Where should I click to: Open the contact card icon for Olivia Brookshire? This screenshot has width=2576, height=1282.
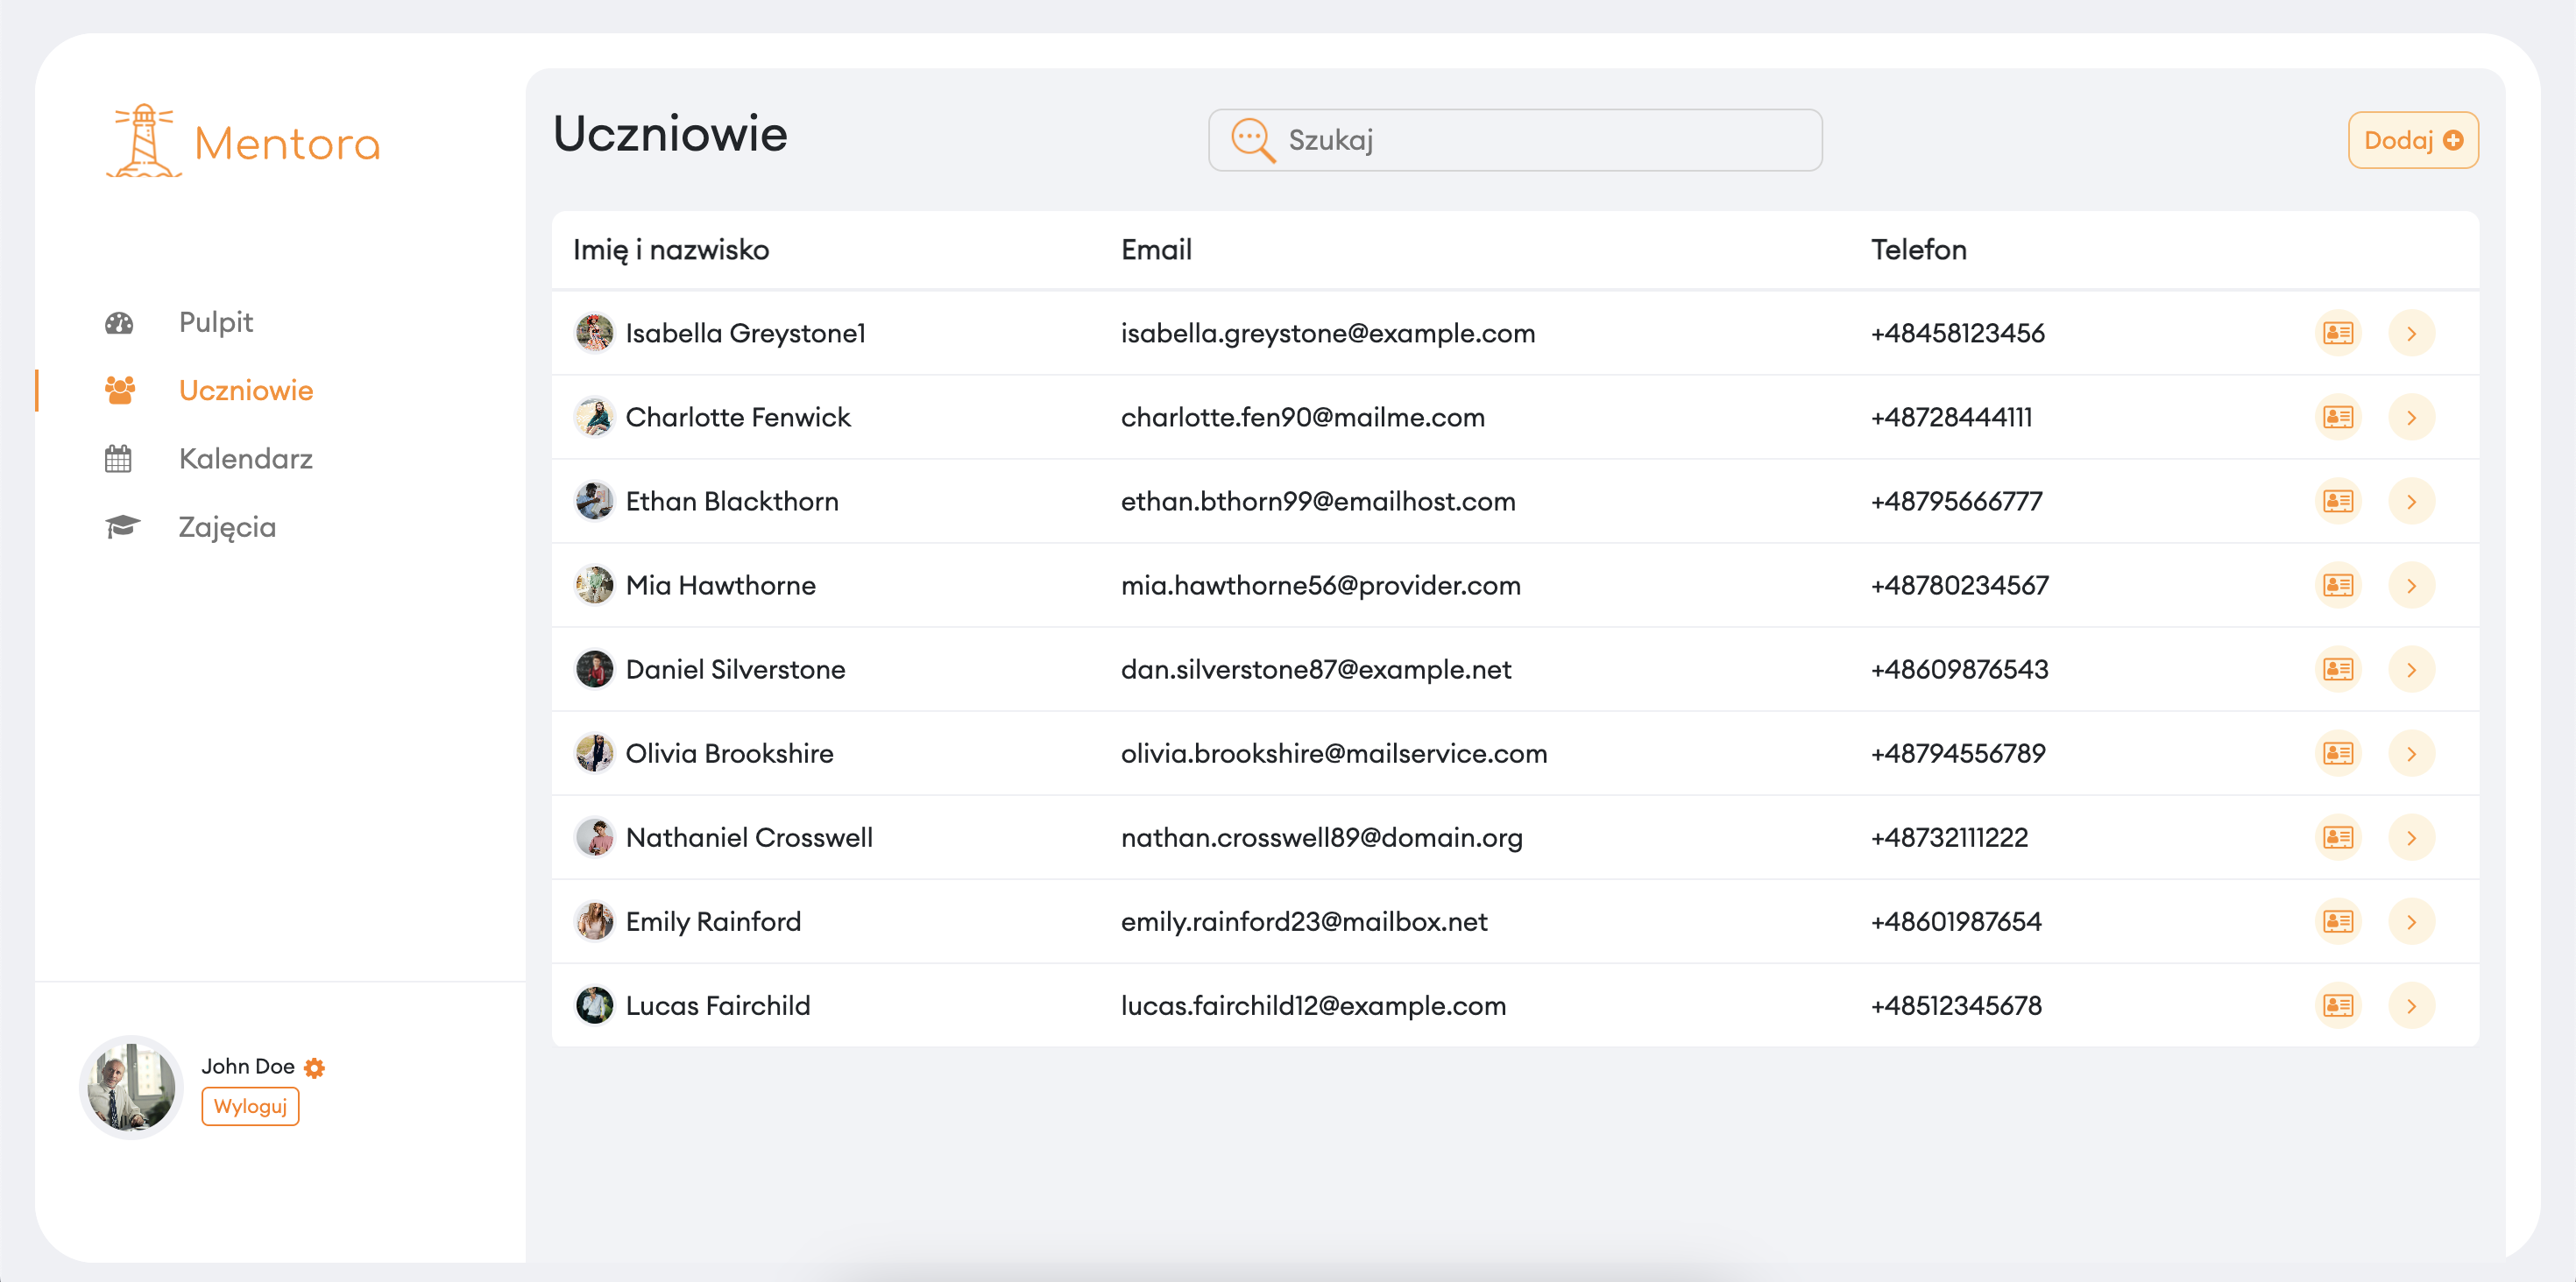2337,753
